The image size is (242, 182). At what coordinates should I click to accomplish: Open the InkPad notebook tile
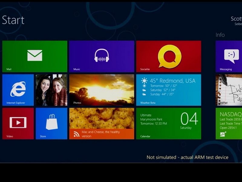point(229,90)
